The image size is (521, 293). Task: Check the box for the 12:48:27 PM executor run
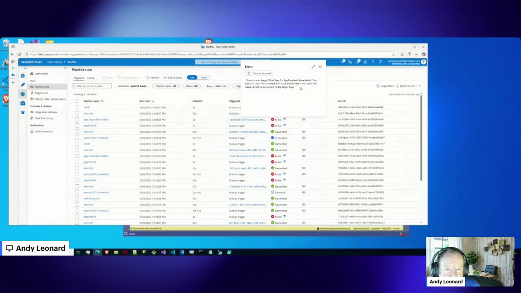77,114
